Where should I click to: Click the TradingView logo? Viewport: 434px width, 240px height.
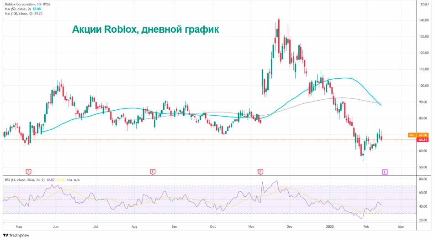(x=16, y=235)
